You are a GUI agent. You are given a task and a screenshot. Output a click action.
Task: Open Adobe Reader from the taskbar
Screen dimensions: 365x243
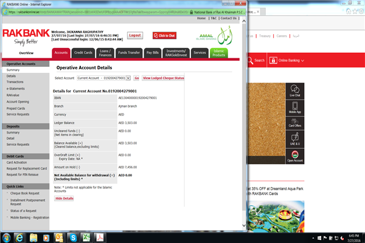click(x=100, y=238)
